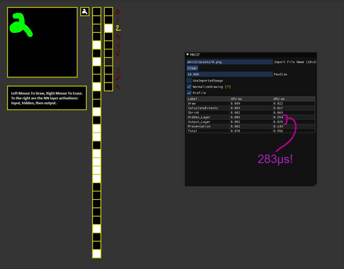Image resolution: width=344 pixels, height=269 pixels.
Task: Click the panel resize grip bottom-right corner
Action: [315, 185]
